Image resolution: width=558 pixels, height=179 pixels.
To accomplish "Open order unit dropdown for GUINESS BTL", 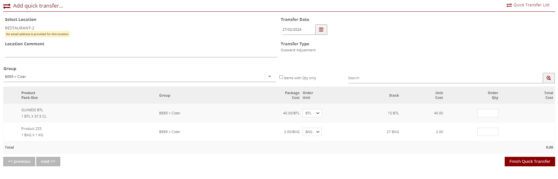I will click(312, 113).
